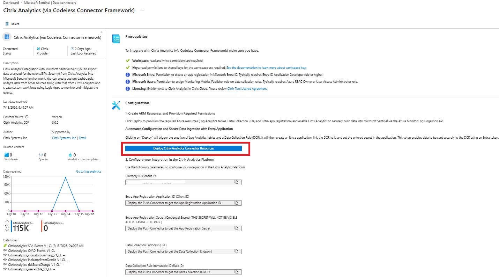Select the CitrixAnalytics C... 0 legend entry
The width and height of the screenshot is (499, 277).
53,226
